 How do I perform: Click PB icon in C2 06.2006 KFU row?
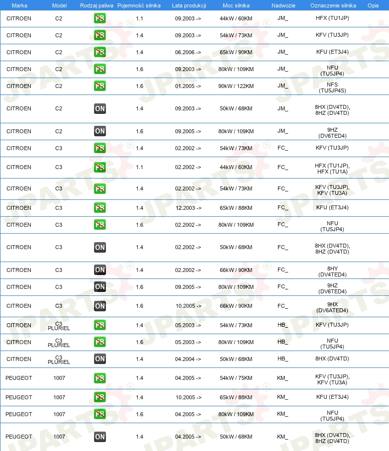(100, 52)
